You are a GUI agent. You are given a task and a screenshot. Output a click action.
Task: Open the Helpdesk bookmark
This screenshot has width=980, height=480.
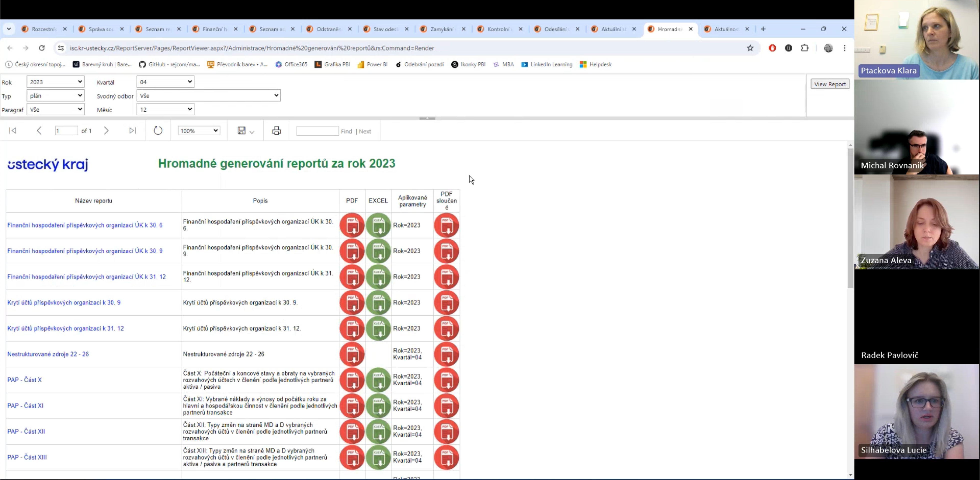[x=596, y=64]
